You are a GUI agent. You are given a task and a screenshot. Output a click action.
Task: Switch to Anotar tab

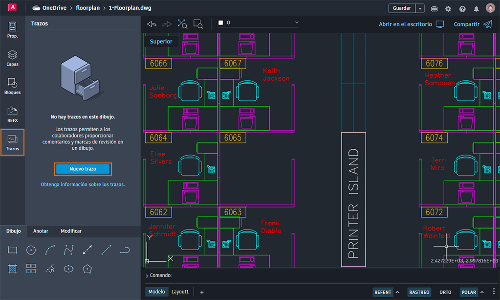(x=41, y=231)
